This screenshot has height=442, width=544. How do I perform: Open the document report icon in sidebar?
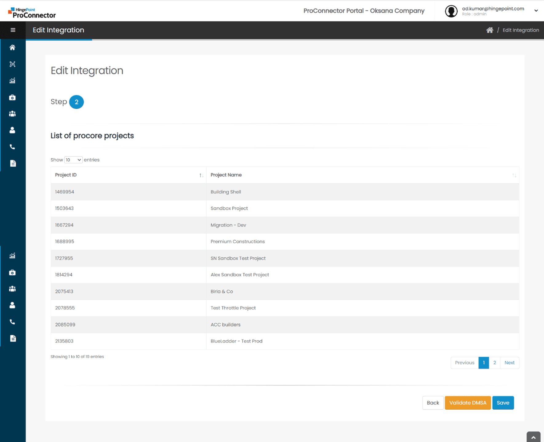pyautogui.click(x=13, y=163)
